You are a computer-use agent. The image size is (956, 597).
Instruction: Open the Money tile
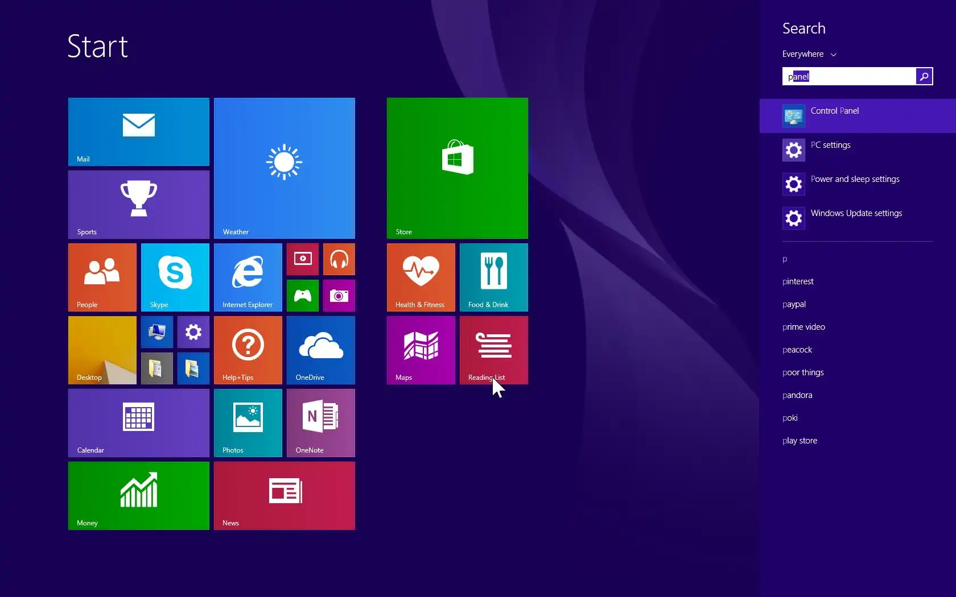(x=139, y=496)
